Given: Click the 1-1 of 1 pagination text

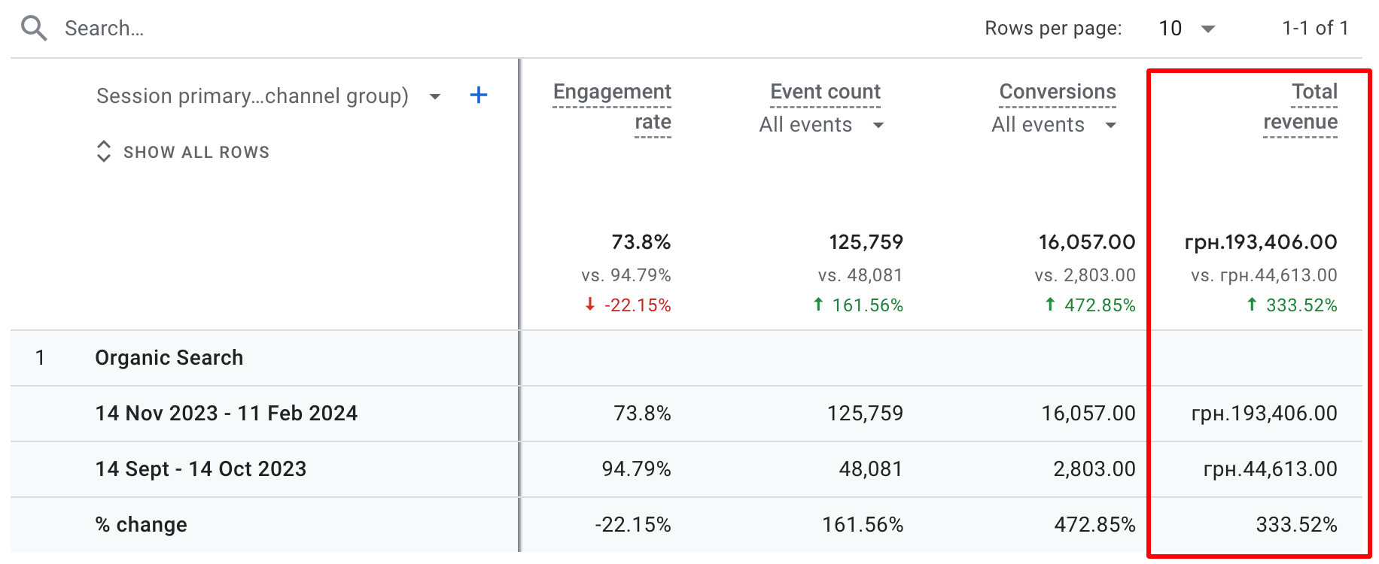Looking at the screenshot, I should tap(1315, 29).
